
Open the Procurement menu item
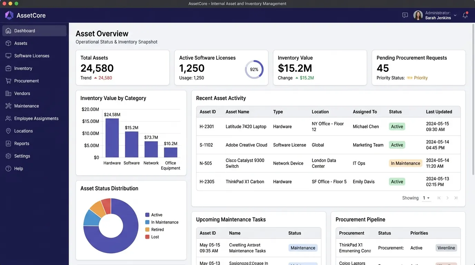click(27, 81)
